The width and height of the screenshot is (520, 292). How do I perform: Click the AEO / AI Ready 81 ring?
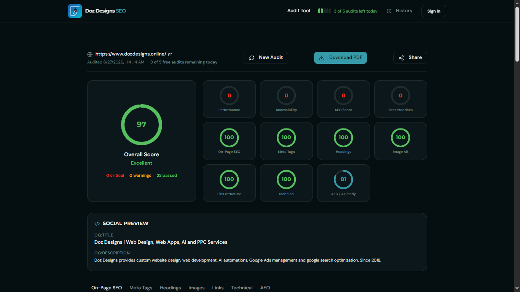pos(343,179)
